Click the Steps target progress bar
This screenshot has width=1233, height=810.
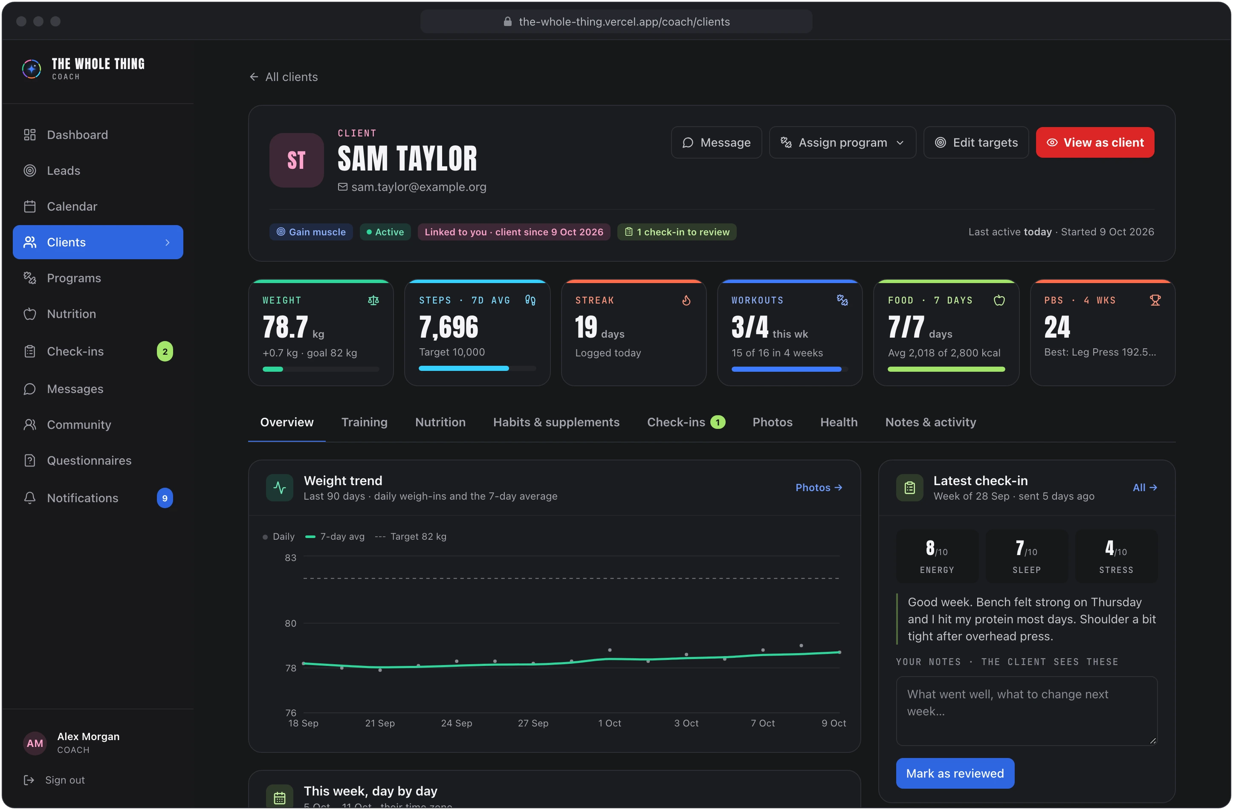(x=477, y=368)
